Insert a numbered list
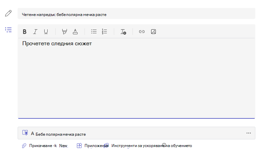The height and width of the screenshot is (152, 261). 105,31
